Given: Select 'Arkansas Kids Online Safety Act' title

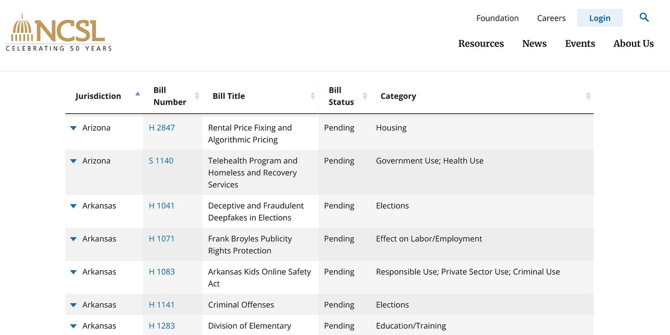Looking at the screenshot, I should point(260,277).
